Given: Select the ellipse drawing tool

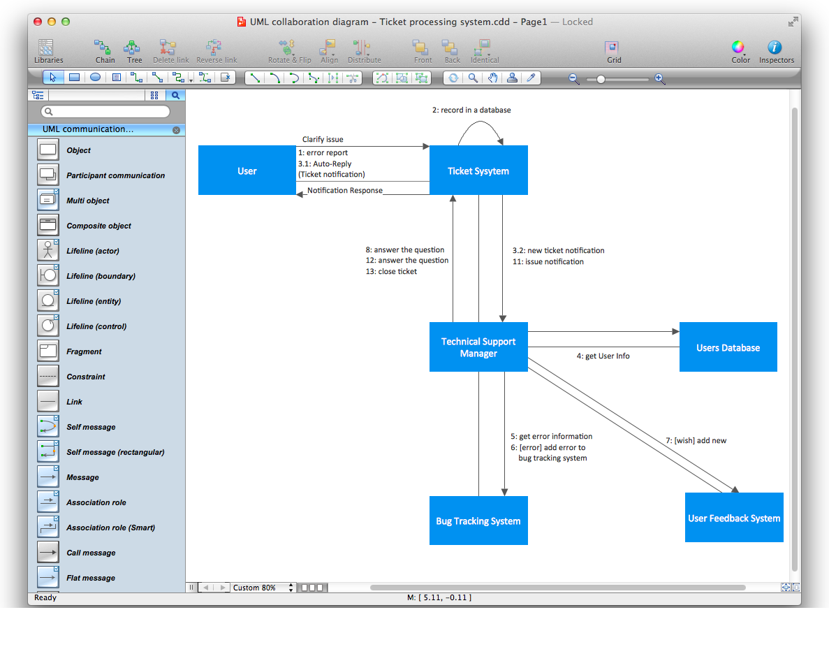Looking at the screenshot, I should [x=95, y=78].
